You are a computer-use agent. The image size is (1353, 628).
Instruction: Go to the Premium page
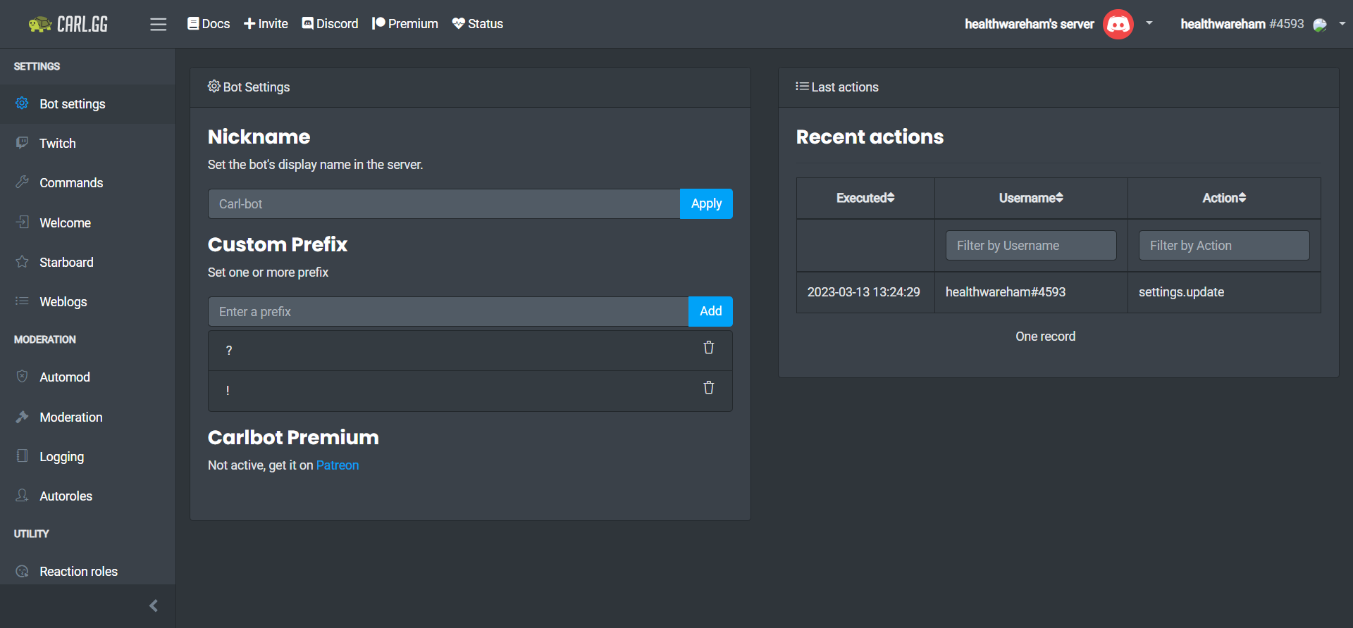(405, 24)
